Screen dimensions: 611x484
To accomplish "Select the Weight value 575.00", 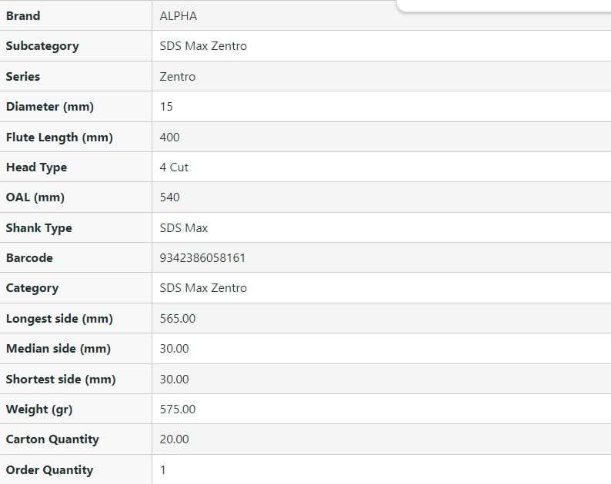I will pyautogui.click(x=178, y=409).
